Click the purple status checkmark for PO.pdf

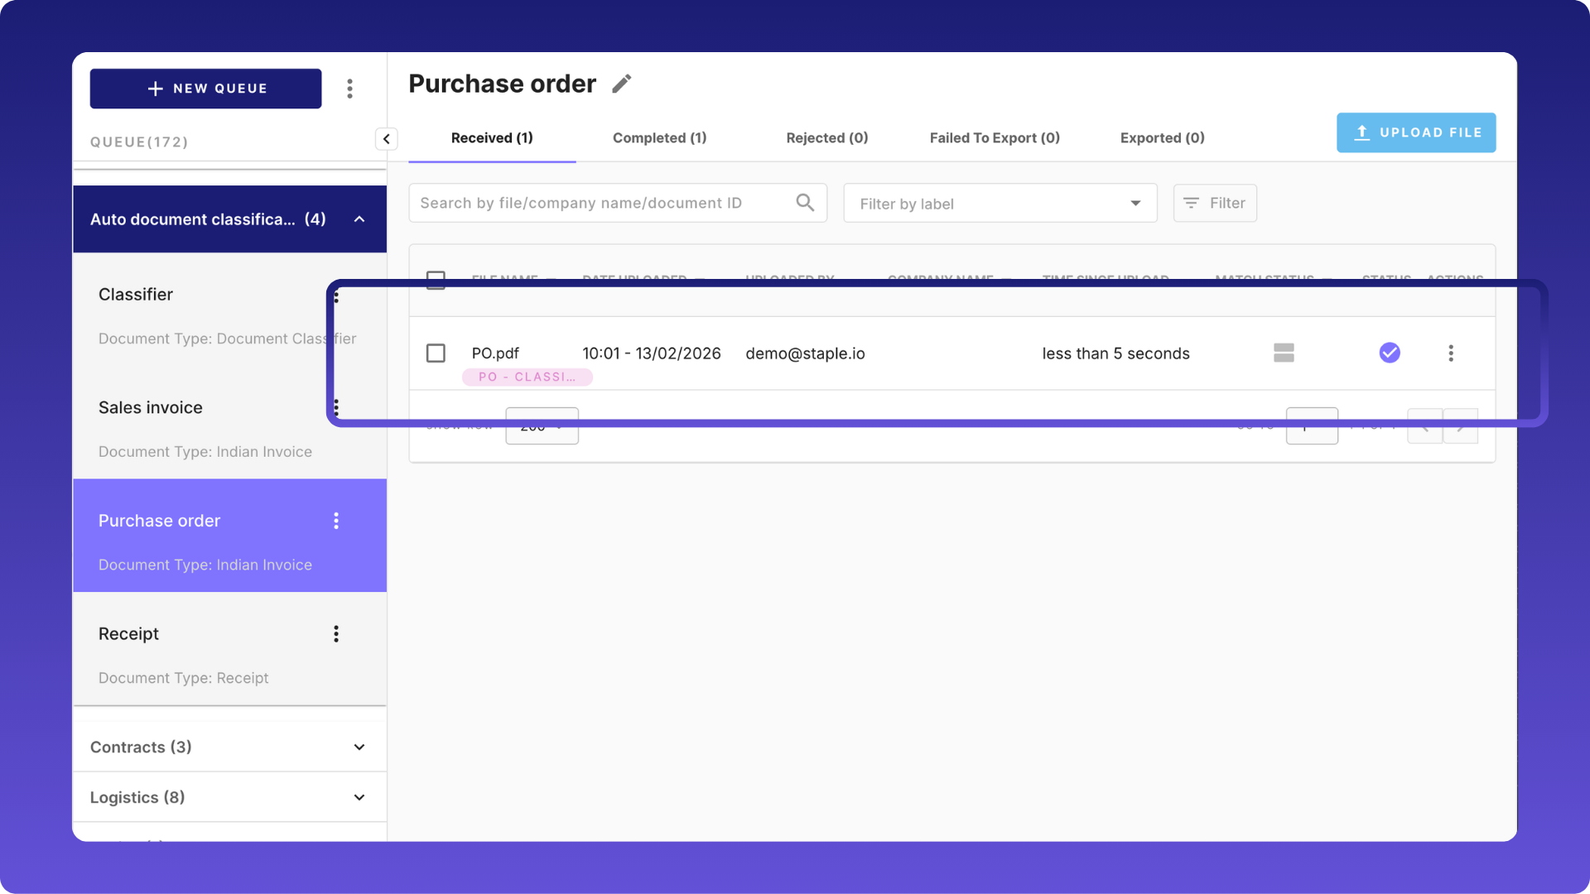click(x=1390, y=353)
